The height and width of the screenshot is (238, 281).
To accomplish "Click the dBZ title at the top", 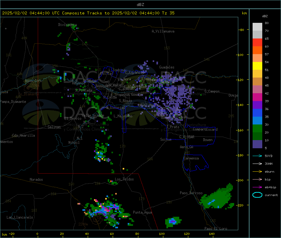I will 140,5.
